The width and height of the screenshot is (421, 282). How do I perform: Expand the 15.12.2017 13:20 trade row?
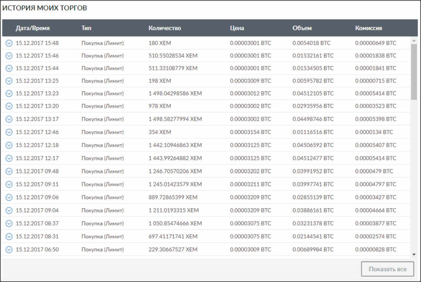pyautogui.click(x=9, y=106)
